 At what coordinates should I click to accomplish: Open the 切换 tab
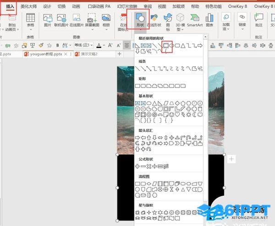pyautogui.click(x=61, y=7)
